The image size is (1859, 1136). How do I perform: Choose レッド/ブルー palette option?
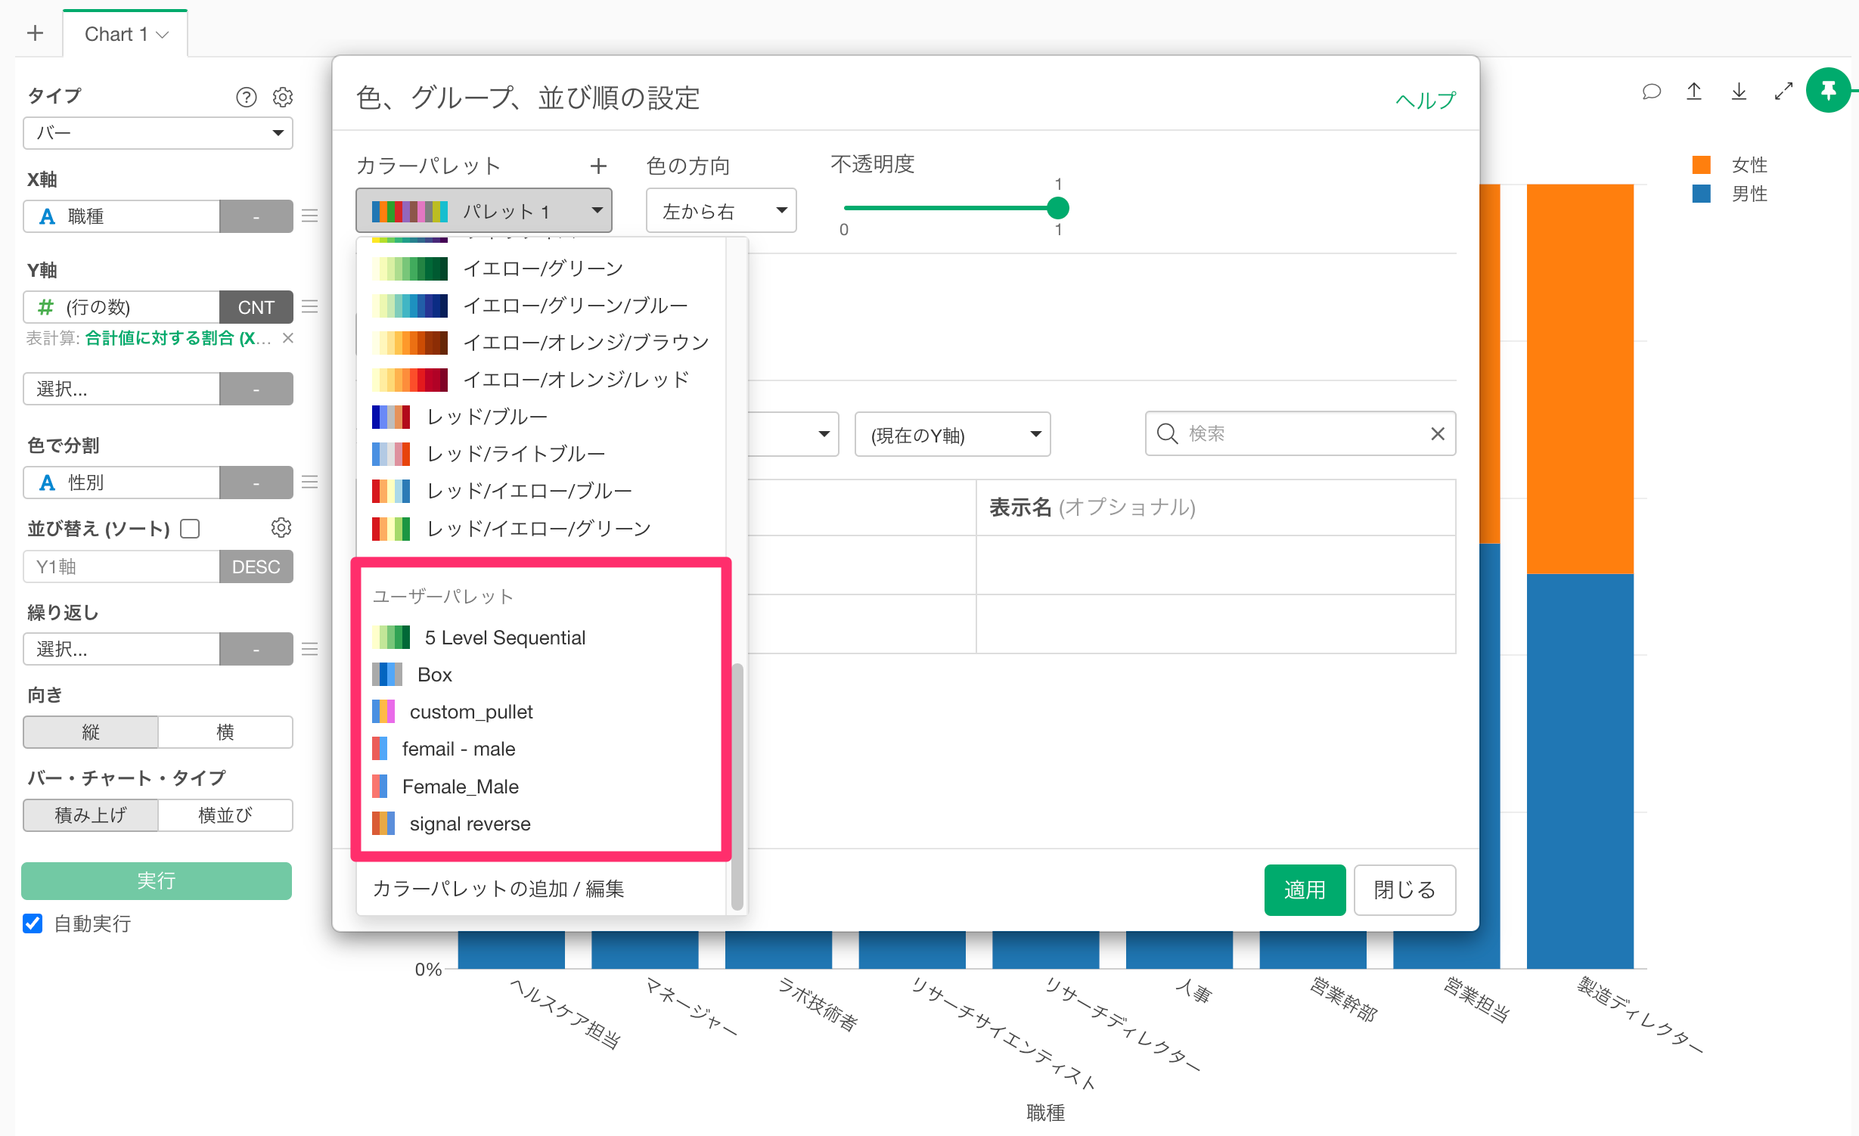(486, 417)
